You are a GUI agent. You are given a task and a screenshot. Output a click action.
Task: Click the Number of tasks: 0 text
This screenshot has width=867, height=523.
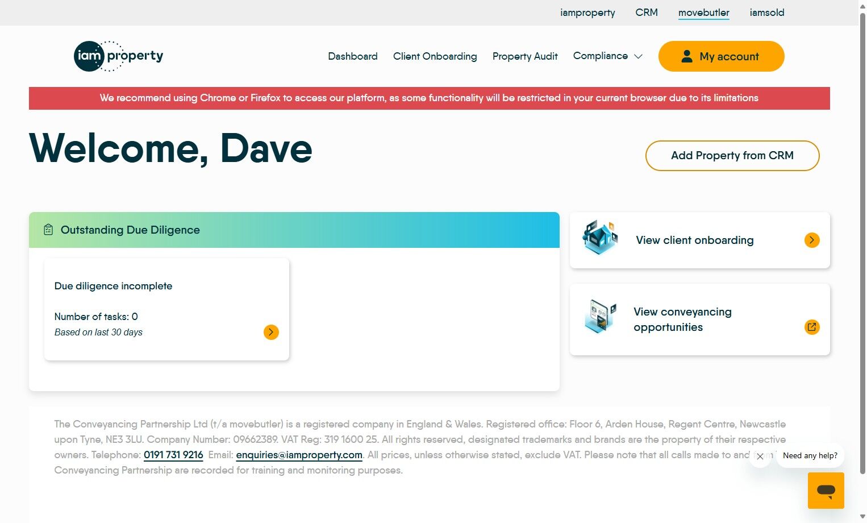pos(96,317)
